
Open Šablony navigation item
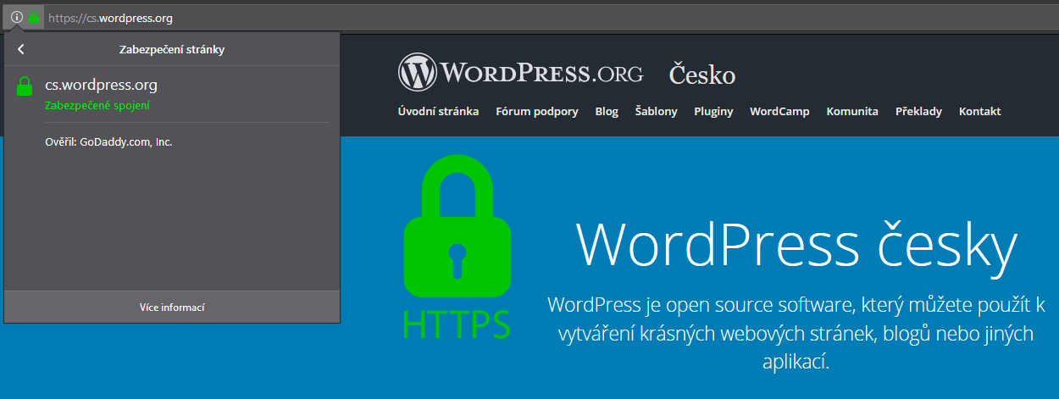657,112
